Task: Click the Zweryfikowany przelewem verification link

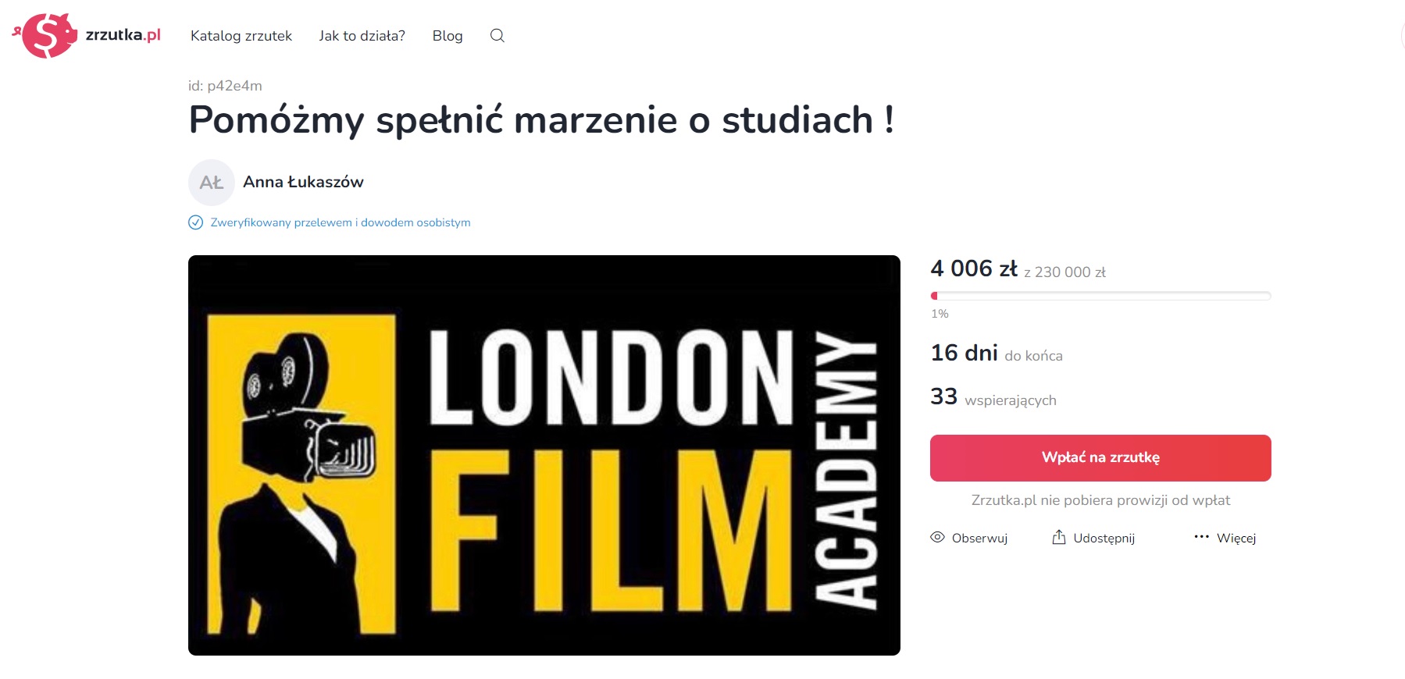Action: point(341,222)
